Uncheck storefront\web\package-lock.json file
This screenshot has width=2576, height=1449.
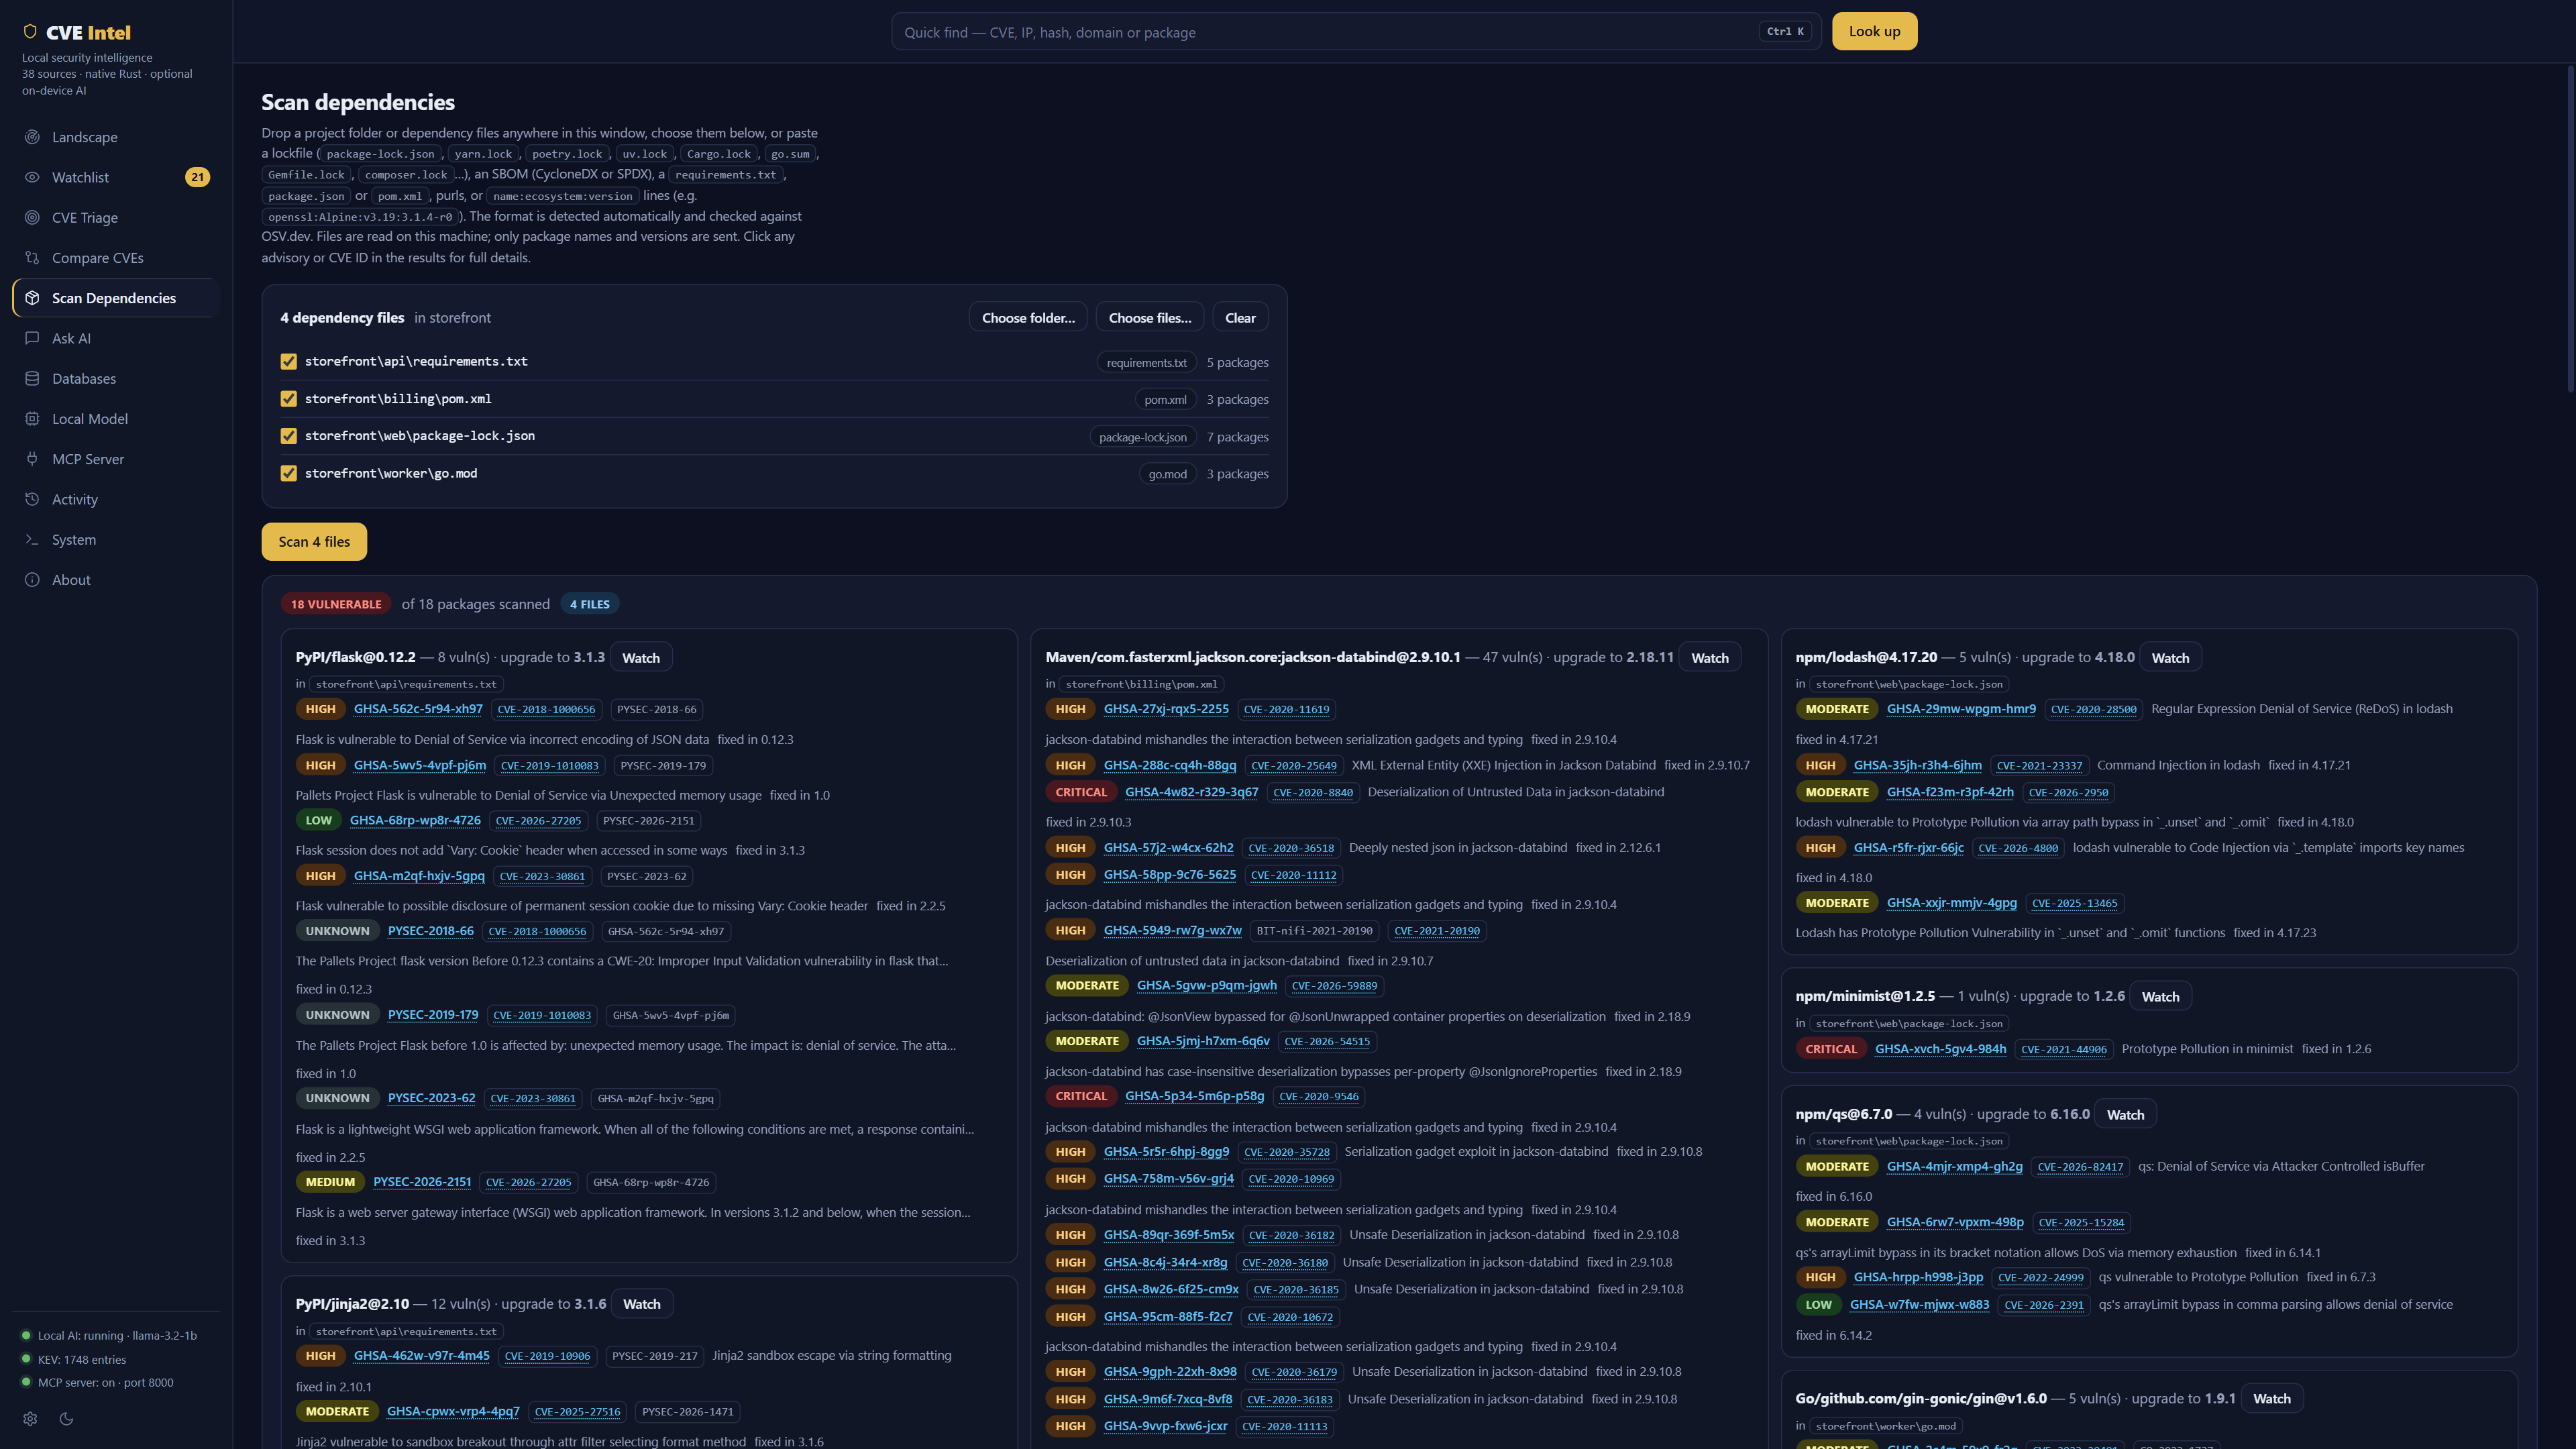pos(289,436)
